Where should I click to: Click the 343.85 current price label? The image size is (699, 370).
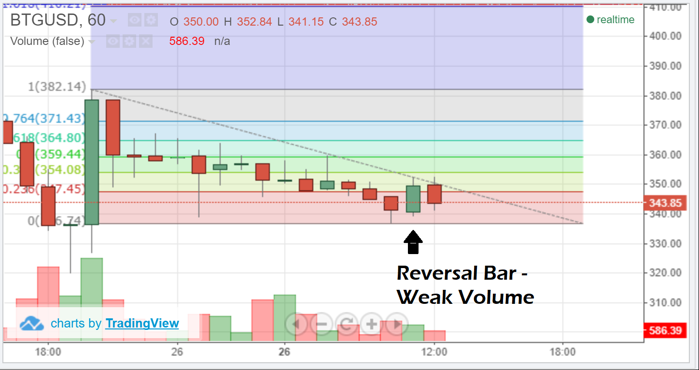tap(665, 203)
